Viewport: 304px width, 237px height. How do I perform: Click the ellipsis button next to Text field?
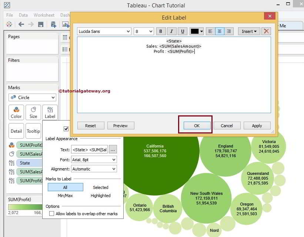pyautogui.click(x=113, y=149)
